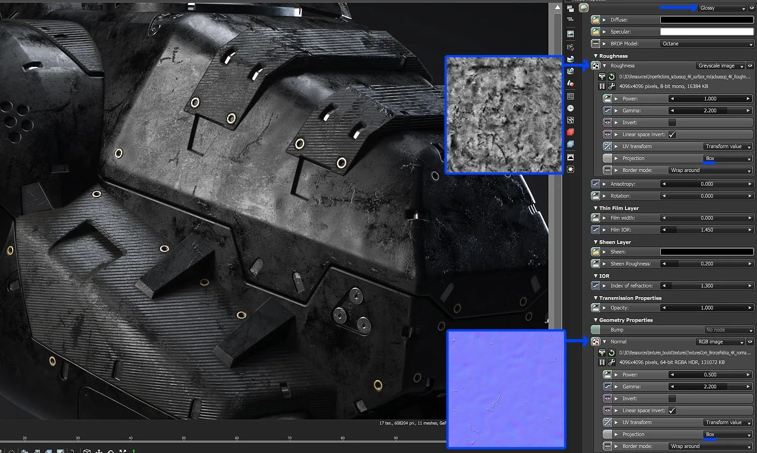757x453 pixels.
Task: Open the Glossy material type dropdown
Action: pos(723,8)
